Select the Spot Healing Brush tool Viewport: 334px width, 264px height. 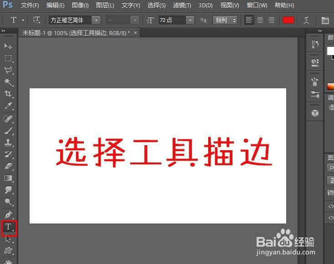(8, 119)
